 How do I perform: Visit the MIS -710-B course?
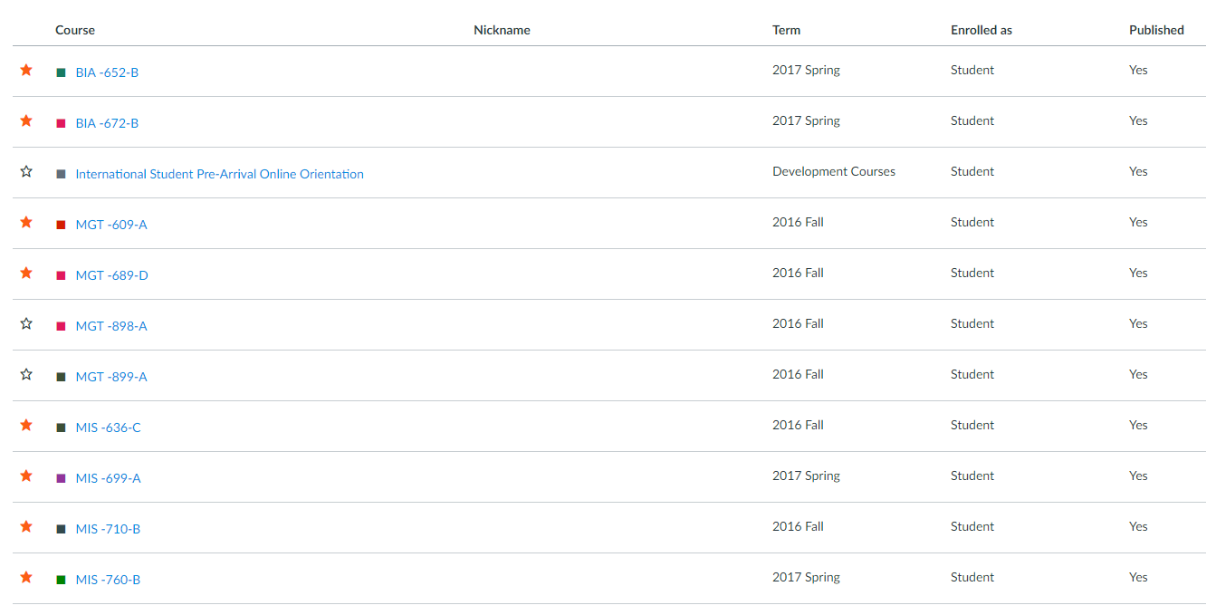click(x=108, y=529)
